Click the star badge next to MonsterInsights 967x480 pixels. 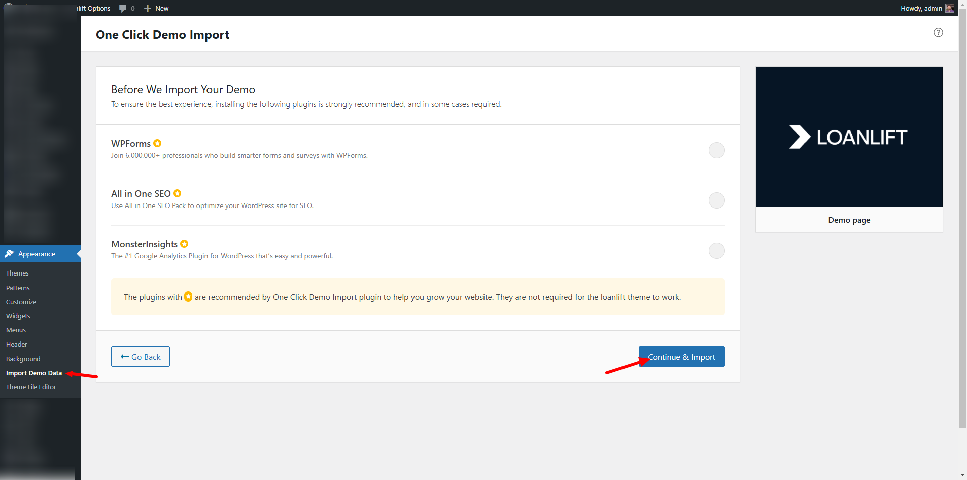[184, 244]
